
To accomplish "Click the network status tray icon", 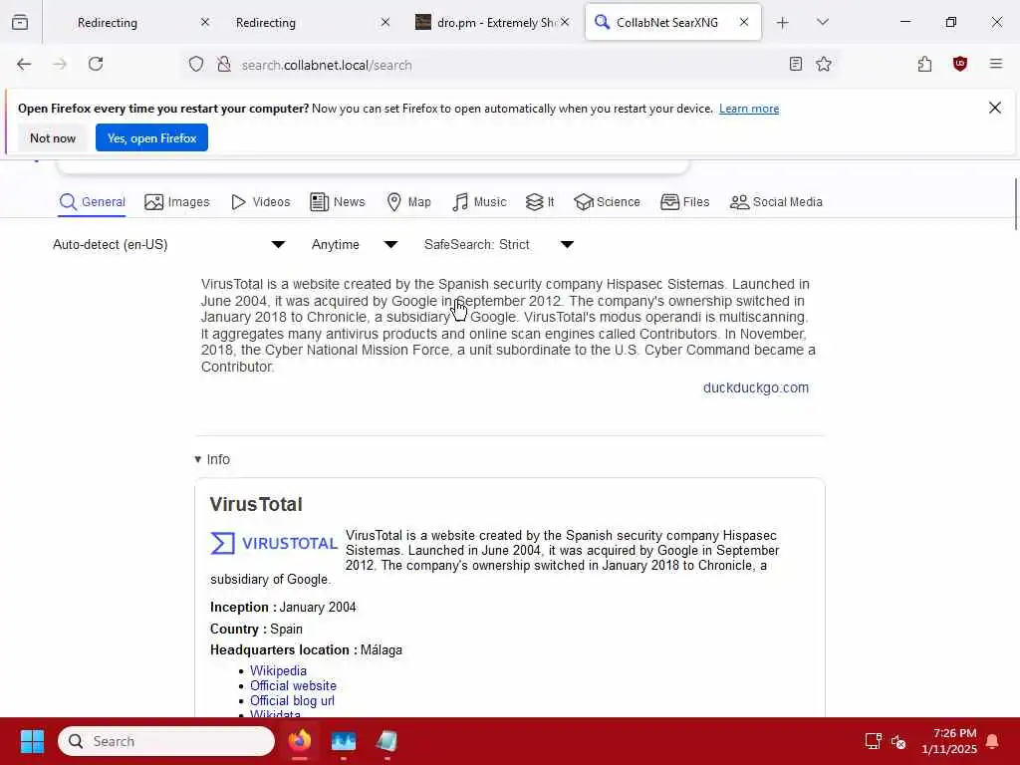I will pos(873,741).
